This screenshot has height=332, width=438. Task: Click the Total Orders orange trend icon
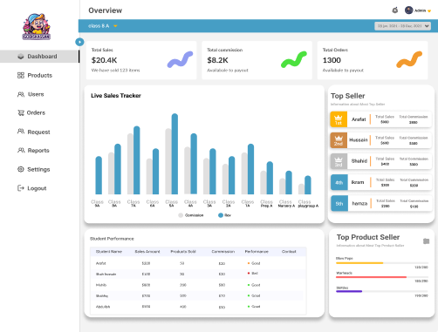click(x=409, y=60)
